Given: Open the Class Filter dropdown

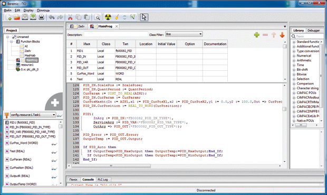Looking at the screenshot, I should tap(184, 34).
